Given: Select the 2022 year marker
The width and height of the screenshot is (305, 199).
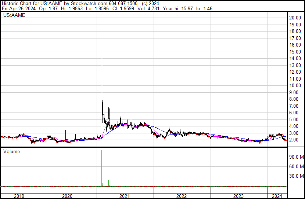Looking at the screenshot, I should click(x=182, y=196).
